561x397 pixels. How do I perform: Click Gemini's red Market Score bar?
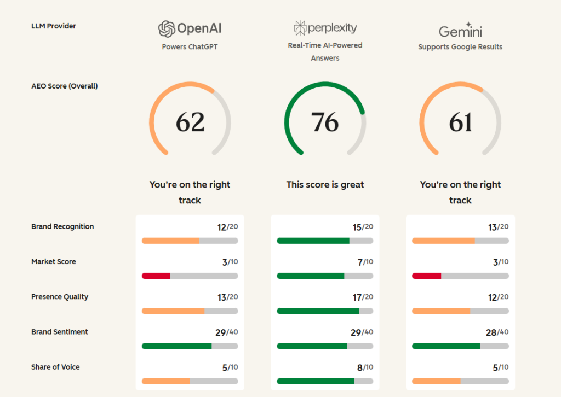[427, 276]
